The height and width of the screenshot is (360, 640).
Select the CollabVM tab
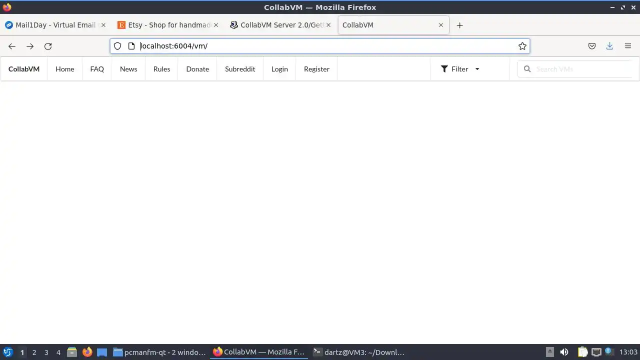(394, 25)
